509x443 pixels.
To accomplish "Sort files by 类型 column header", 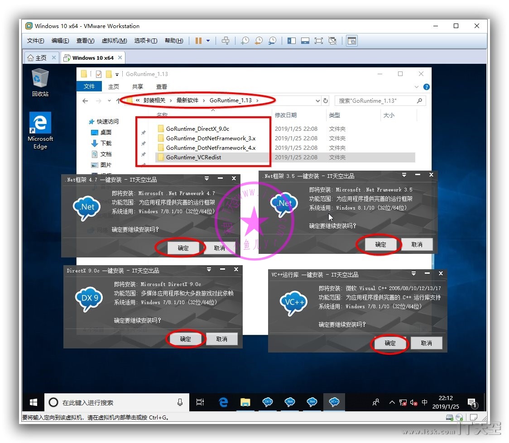I will point(334,115).
